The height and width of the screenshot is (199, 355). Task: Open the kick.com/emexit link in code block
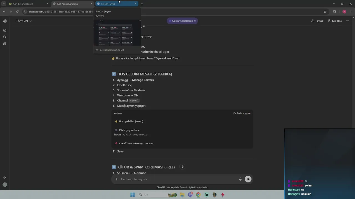(131, 135)
